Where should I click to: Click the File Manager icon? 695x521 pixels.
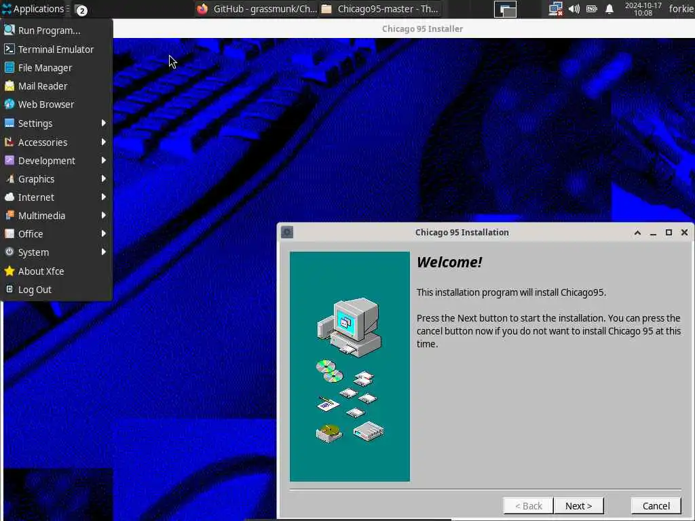pos(10,67)
